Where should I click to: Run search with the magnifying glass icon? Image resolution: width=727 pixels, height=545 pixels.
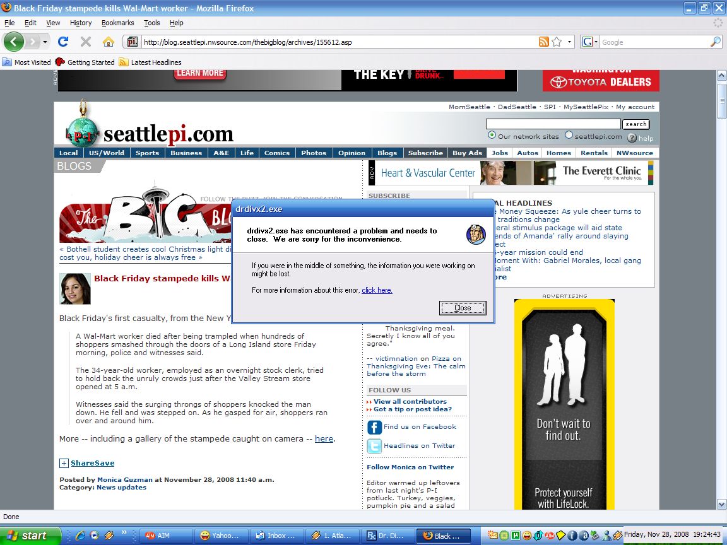(x=716, y=42)
